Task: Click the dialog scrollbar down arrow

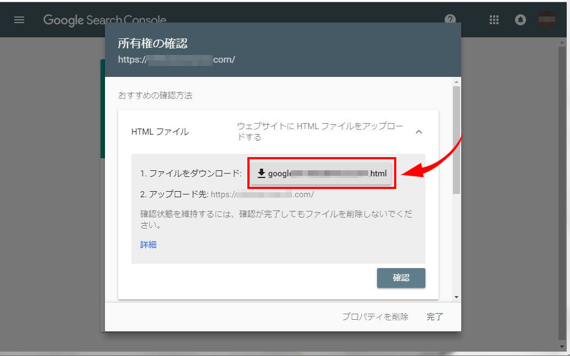Action: coord(457,297)
